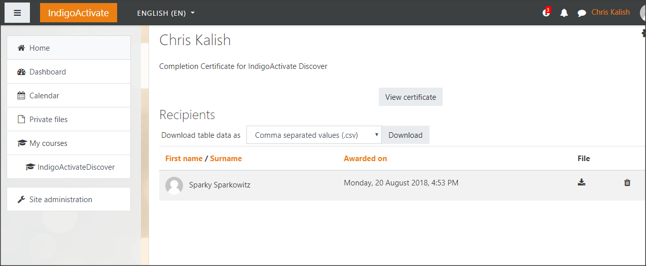This screenshot has width=646, height=266.
Task: Open the Chris Kalish user menu
Action: click(611, 12)
